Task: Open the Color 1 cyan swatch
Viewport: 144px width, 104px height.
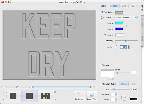Action: click(119, 23)
